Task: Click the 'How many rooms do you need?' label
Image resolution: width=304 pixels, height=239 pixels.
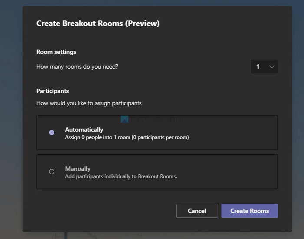Action: pyautogui.click(x=77, y=66)
